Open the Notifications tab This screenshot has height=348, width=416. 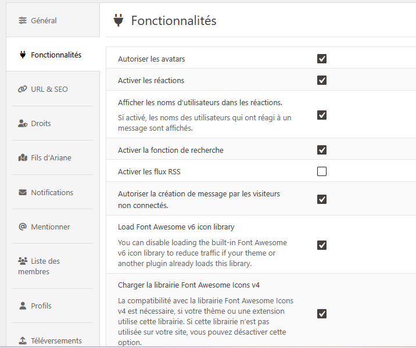[52, 192]
